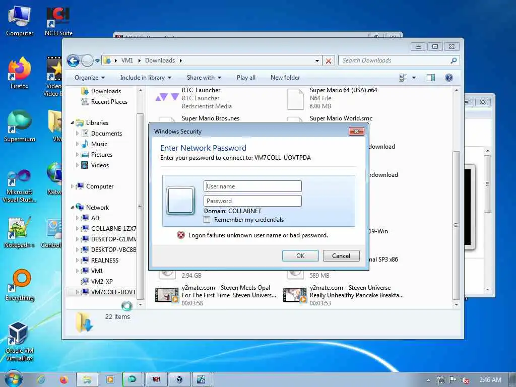Click the Password field

252,201
